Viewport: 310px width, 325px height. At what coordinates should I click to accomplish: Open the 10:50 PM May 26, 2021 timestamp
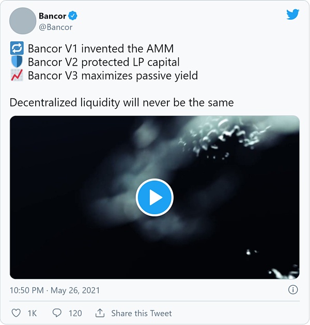[x=55, y=290]
